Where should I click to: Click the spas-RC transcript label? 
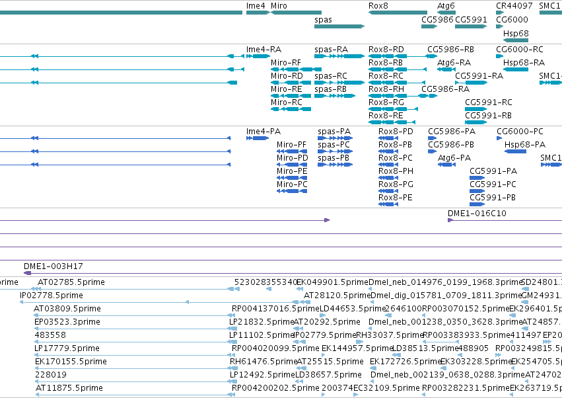point(331,77)
